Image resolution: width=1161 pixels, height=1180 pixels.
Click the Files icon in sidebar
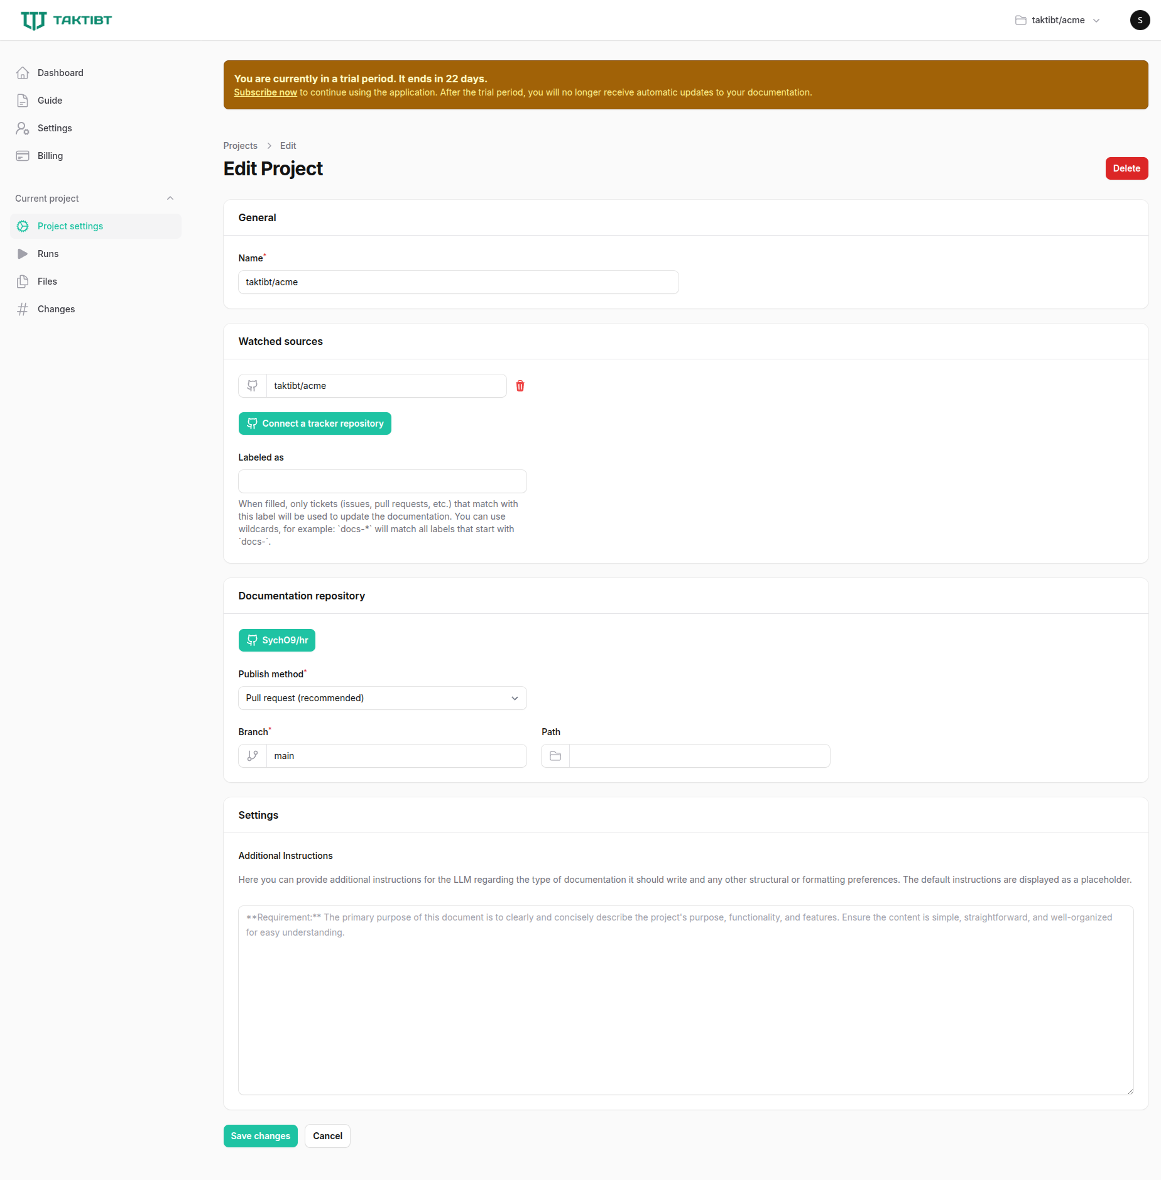click(x=23, y=281)
